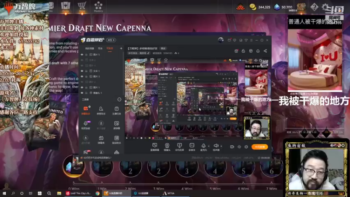The image size is (350, 197).
Task: Open the 弹幕秀 tool icon
Action: pyautogui.click(x=101, y=140)
